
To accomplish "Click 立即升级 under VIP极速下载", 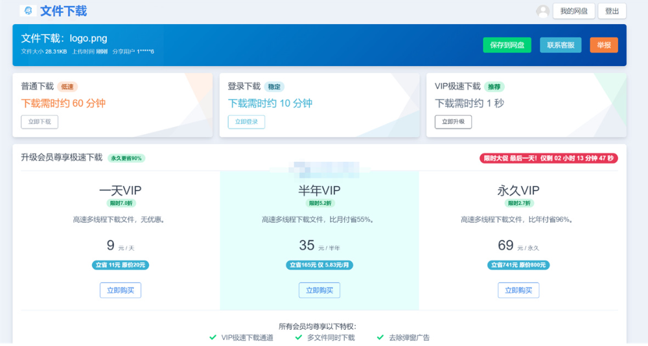I will [453, 122].
